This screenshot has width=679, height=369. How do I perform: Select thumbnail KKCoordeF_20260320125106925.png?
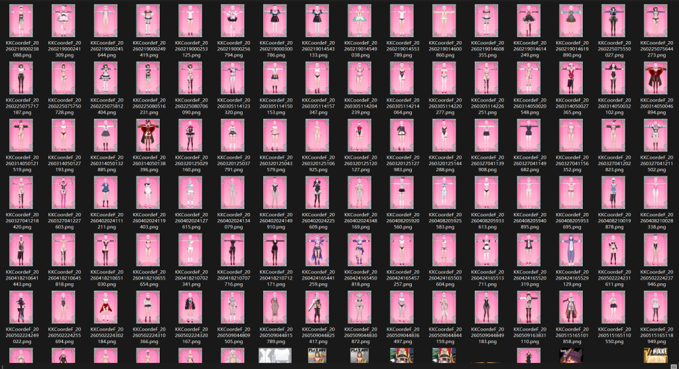click(318, 135)
